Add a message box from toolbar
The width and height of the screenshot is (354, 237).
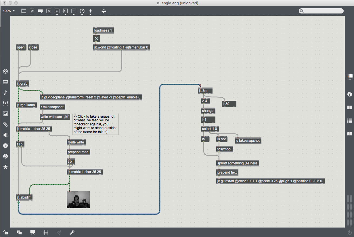(32, 11)
